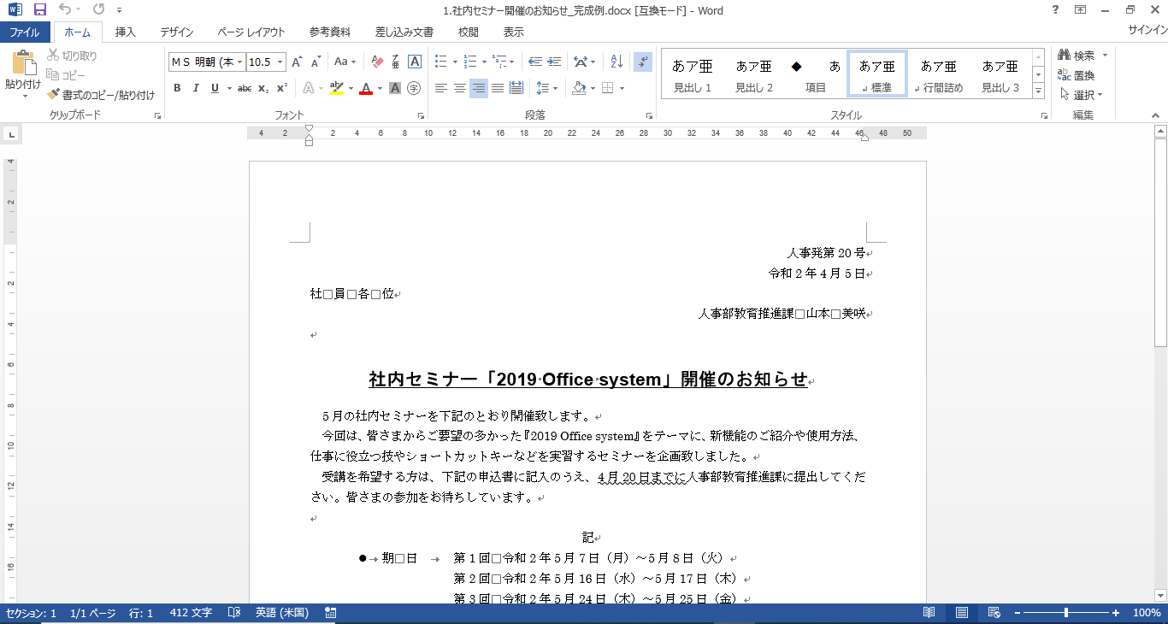Click the Undo arrow icon
This screenshot has height=624, width=1168.
coord(65,10)
